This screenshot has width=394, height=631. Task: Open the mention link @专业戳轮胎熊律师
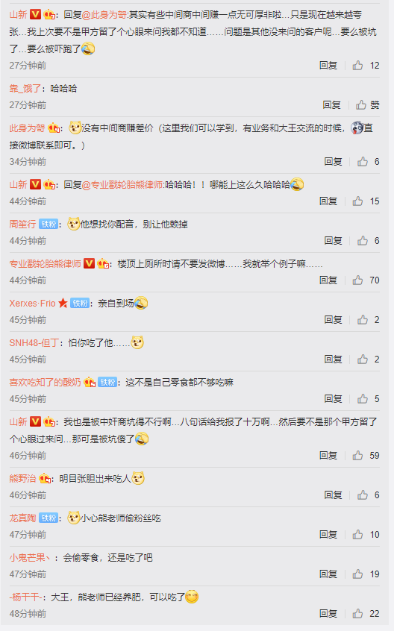point(122,185)
